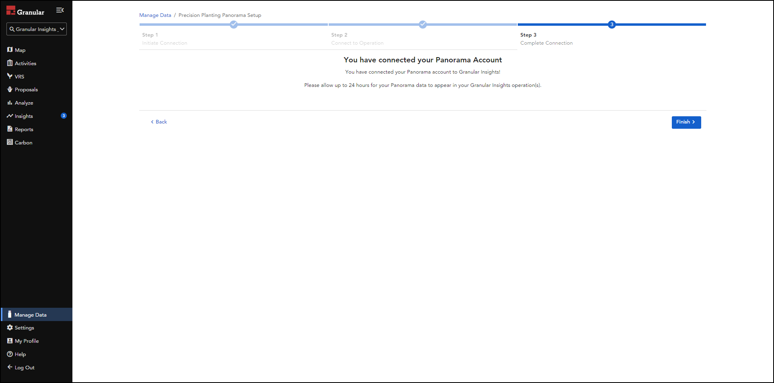Image resolution: width=774 pixels, height=383 pixels.
Task: Click the Activities clipboard icon
Action: click(10, 63)
